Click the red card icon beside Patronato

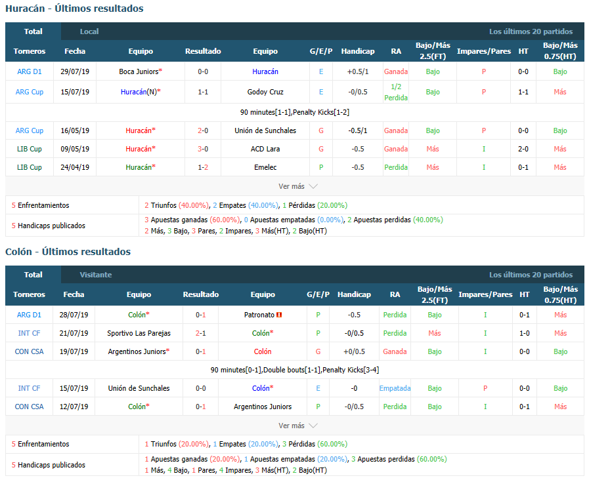279,315
